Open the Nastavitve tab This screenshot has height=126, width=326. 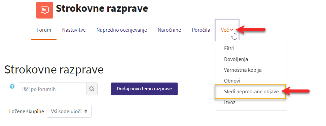coord(74,30)
